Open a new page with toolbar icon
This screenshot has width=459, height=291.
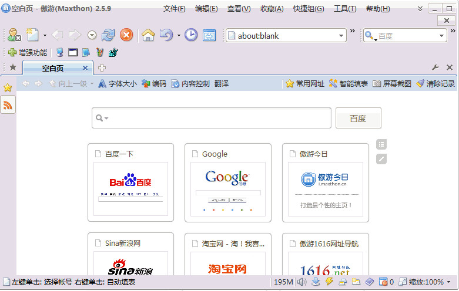click(32, 35)
